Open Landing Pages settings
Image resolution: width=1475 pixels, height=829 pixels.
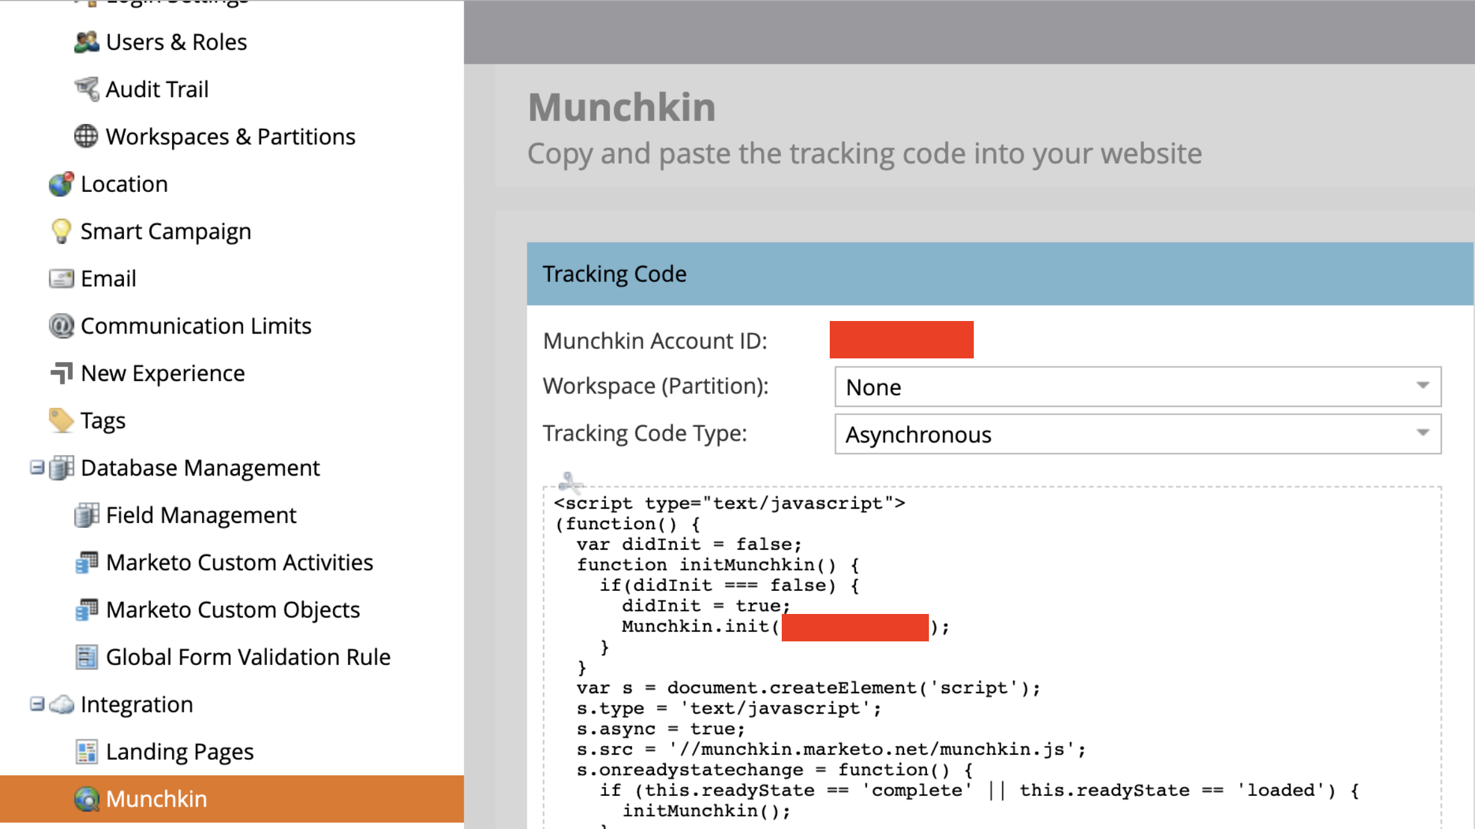point(180,752)
